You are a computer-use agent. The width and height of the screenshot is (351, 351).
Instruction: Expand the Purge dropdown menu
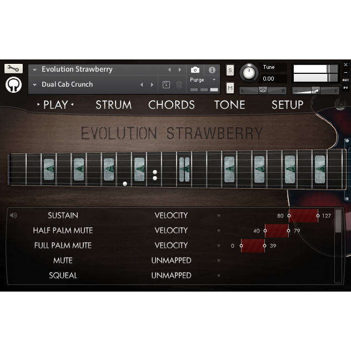point(214,79)
